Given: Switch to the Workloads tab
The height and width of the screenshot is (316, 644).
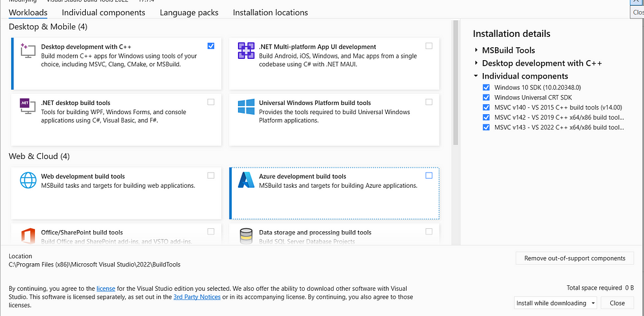Looking at the screenshot, I should 28,13.
